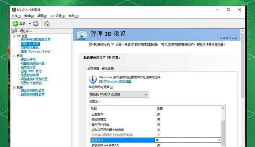Collapse the 3D 设置 tree node
Viewport: 255px width, 147px height.
coord(14,36)
